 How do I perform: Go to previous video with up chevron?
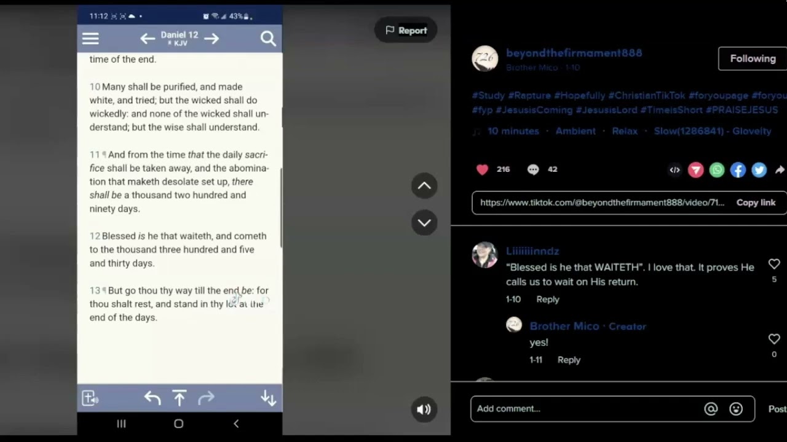coord(424,186)
